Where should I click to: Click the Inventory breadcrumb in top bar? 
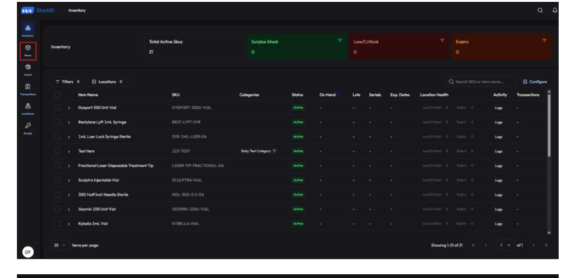77,11
